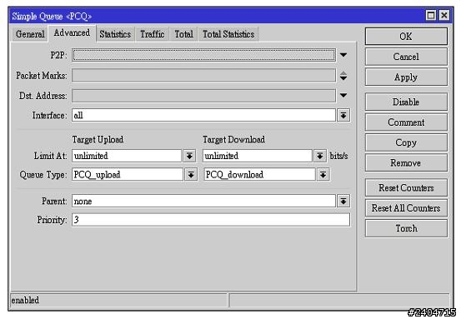Image resolution: width=461 pixels, height=319 pixels.
Task: Remove the simple queue
Action: point(406,162)
